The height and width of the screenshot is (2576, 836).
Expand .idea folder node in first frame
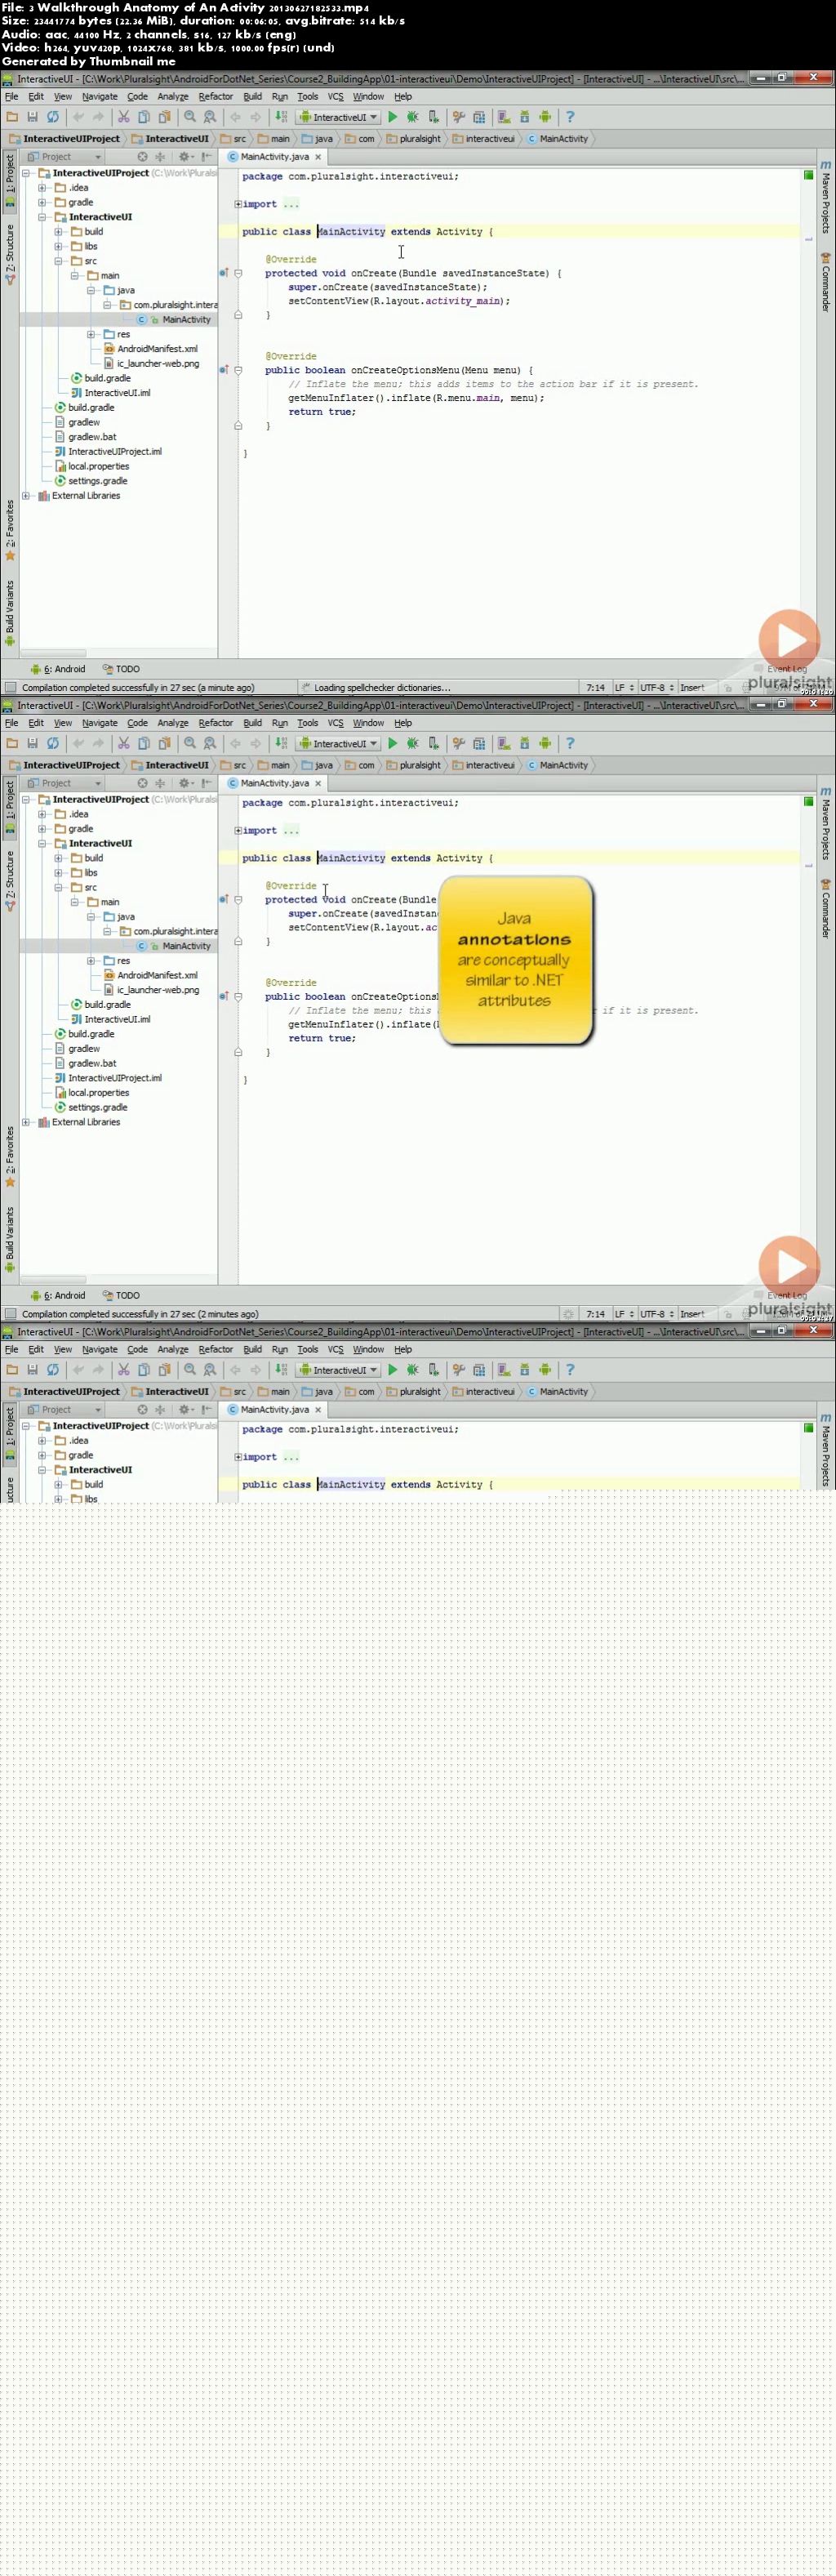42,187
